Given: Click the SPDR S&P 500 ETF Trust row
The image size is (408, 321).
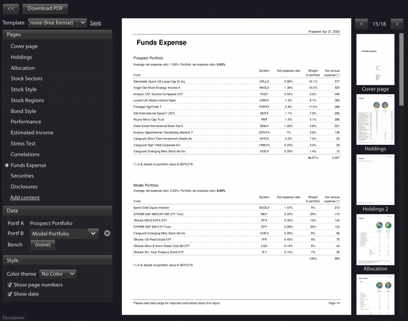Looking at the screenshot, I should coord(236,227).
